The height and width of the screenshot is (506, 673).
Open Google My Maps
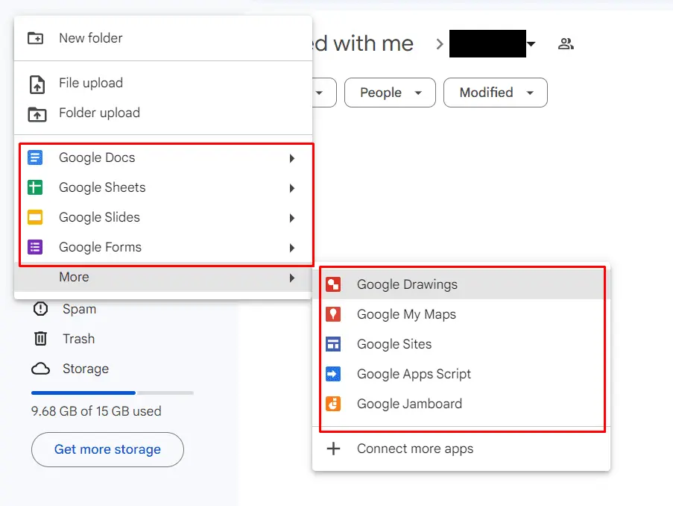[407, 314]
